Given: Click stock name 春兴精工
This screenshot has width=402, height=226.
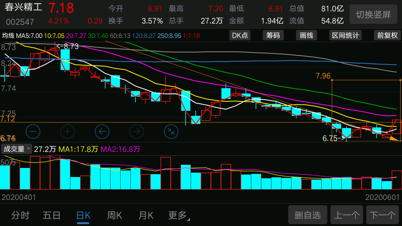Looking at the screenshot, I should click(24, 8).
